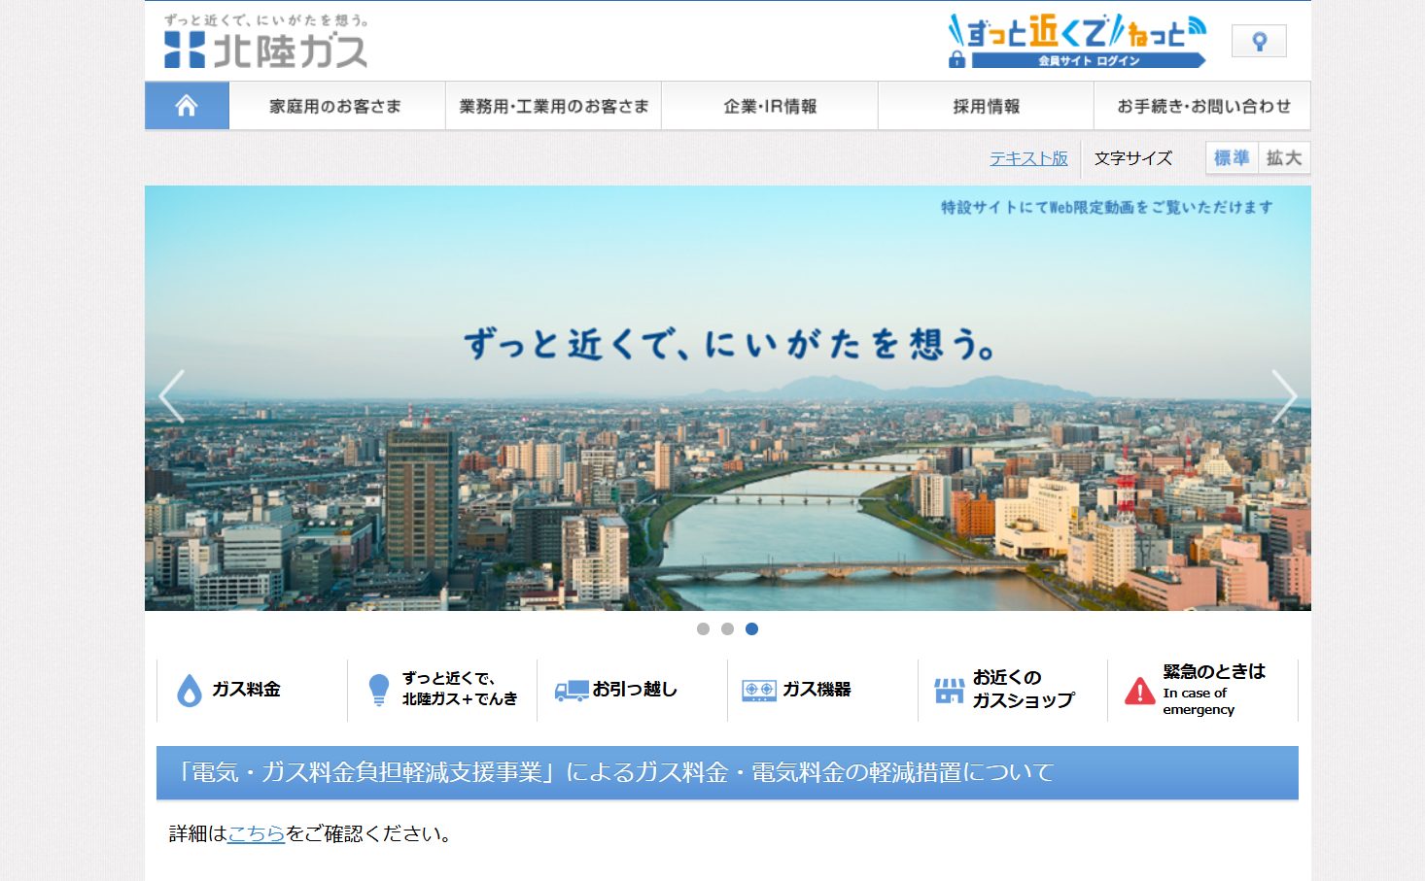Open the ガス機器 stove shortcut
Viewport: 1425px width, 881px height.
pyautogui.click(x=822, y=690)
